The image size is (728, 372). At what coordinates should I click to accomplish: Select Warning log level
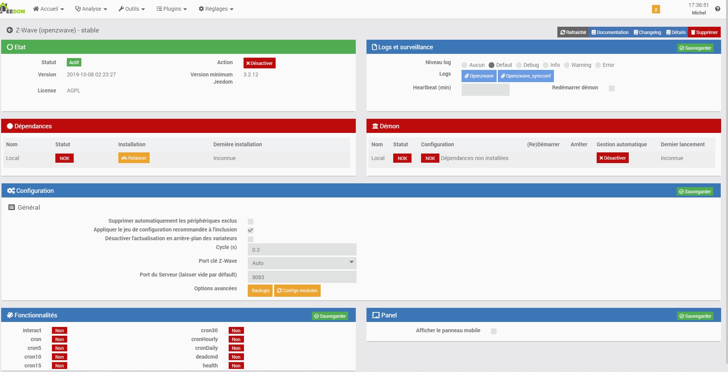(x=567, y=65)
